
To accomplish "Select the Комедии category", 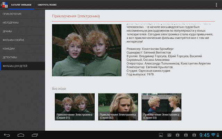I will (x=23, y=49).
